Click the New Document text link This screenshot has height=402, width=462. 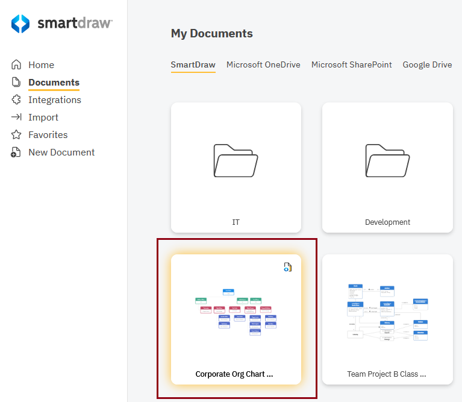pyautogui.click(x=61, y=152)
